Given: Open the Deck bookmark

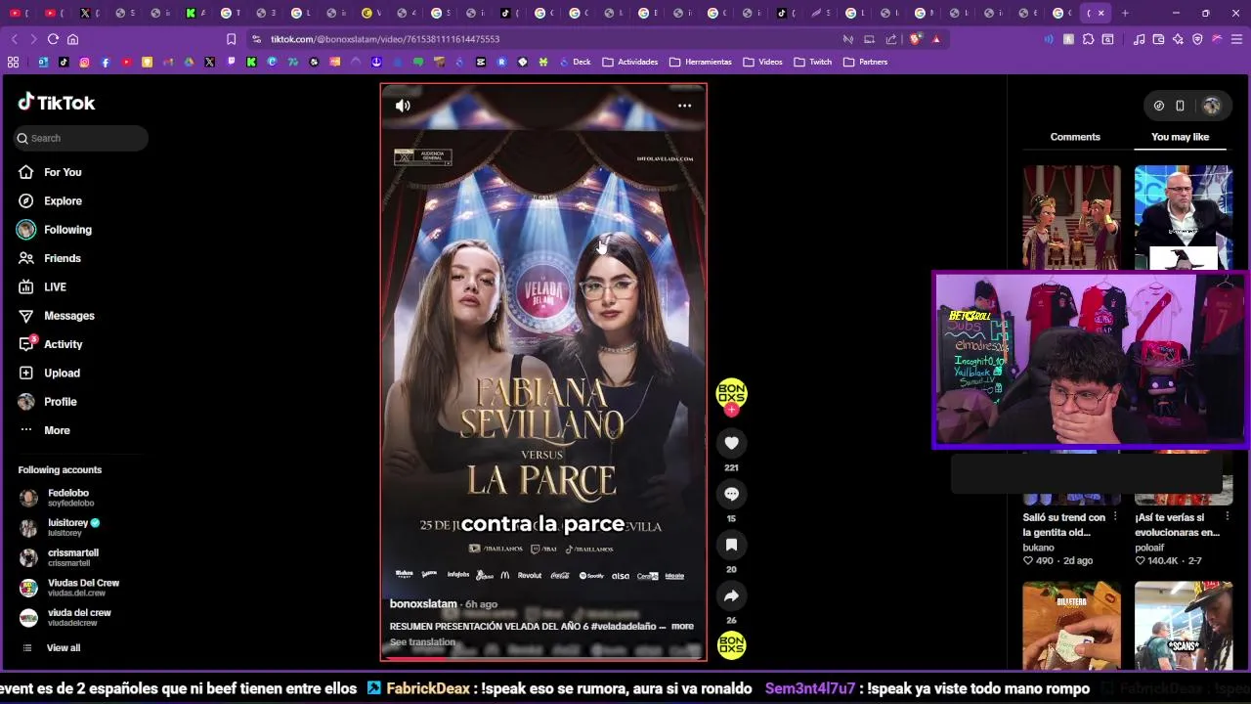Looking at the screenshot, I should (x=575, y=62).
